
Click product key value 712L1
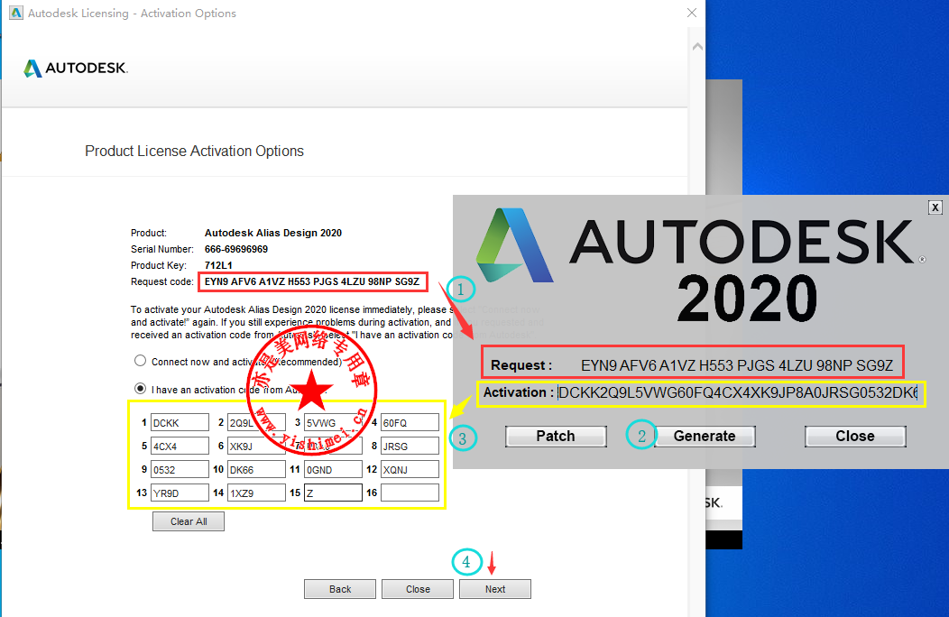pos(218,265)
